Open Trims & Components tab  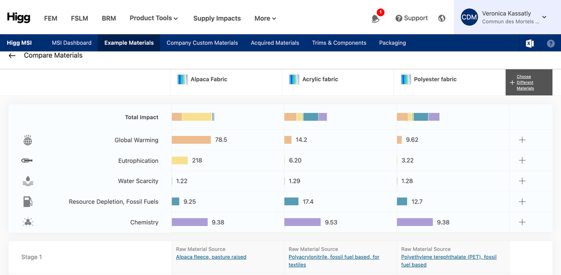click(x=339, y=43)
